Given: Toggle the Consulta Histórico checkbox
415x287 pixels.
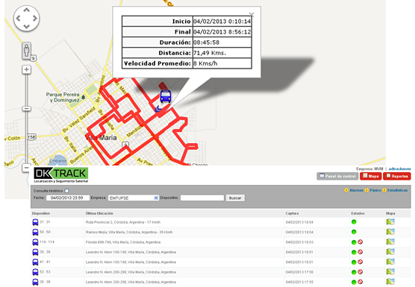Looking at the screenshot, I should 66,191.
